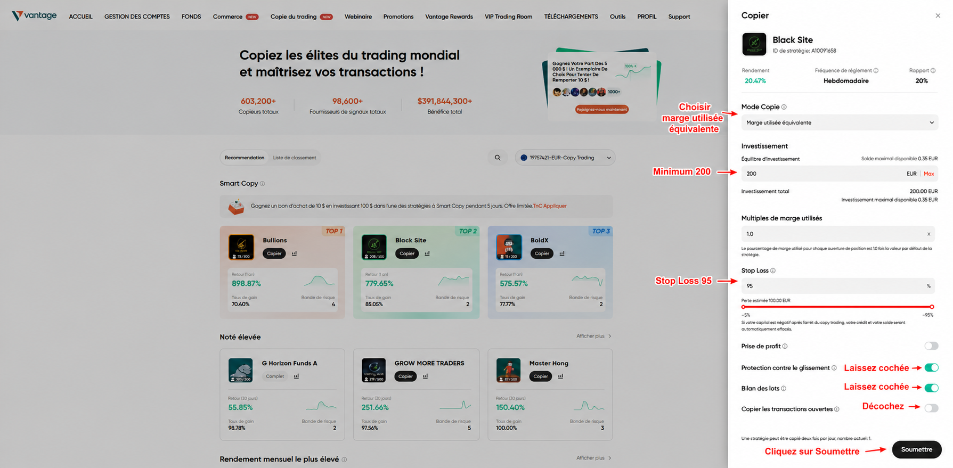Open the GESTION DES COMPTES menu
953x468 pixels.
point(137,17)
